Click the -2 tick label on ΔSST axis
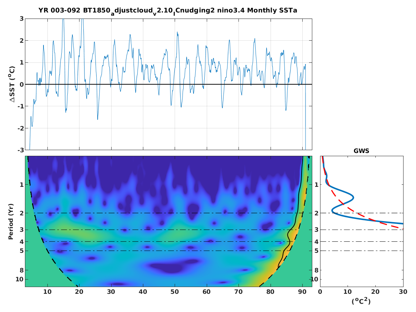 pos(21,128)
